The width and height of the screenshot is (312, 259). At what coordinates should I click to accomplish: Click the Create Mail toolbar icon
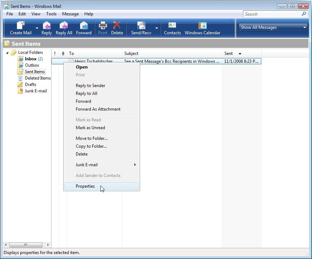pos(20,25)
